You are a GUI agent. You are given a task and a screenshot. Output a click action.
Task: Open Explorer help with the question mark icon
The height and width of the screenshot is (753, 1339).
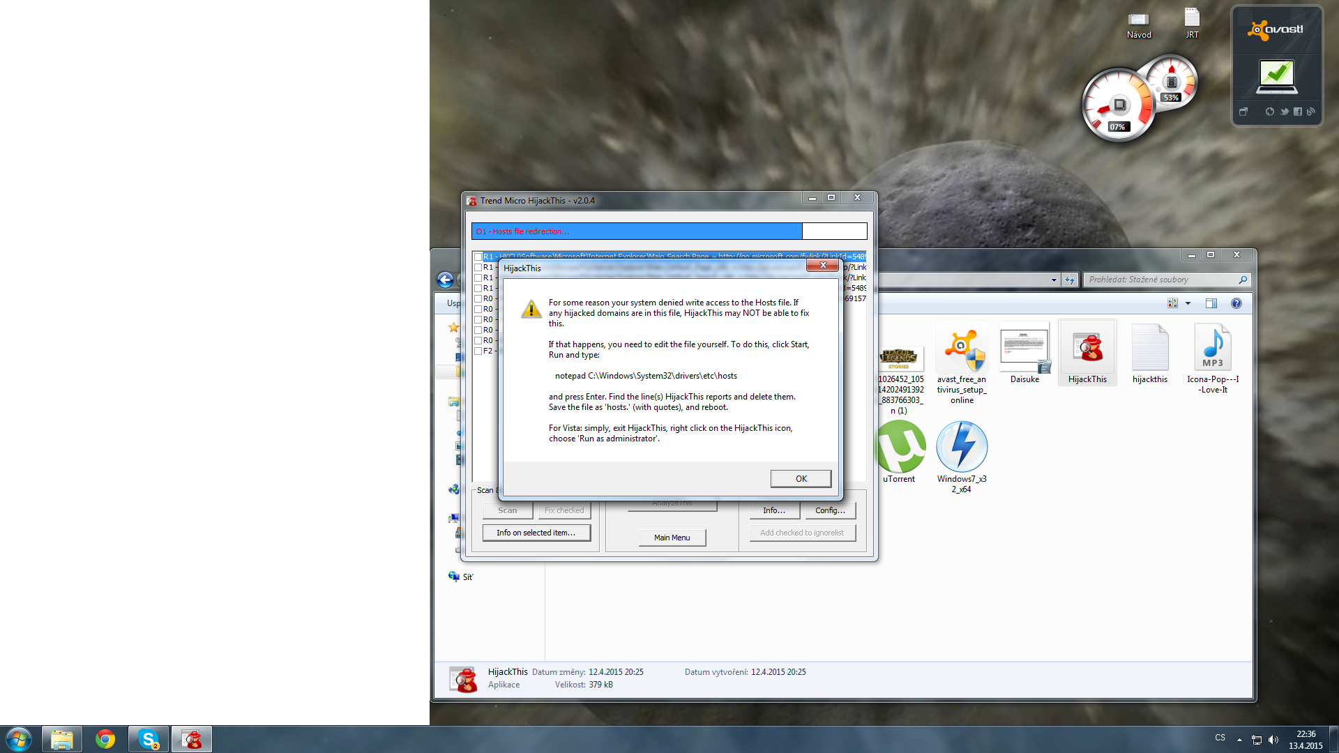[x=1236, y=303]
